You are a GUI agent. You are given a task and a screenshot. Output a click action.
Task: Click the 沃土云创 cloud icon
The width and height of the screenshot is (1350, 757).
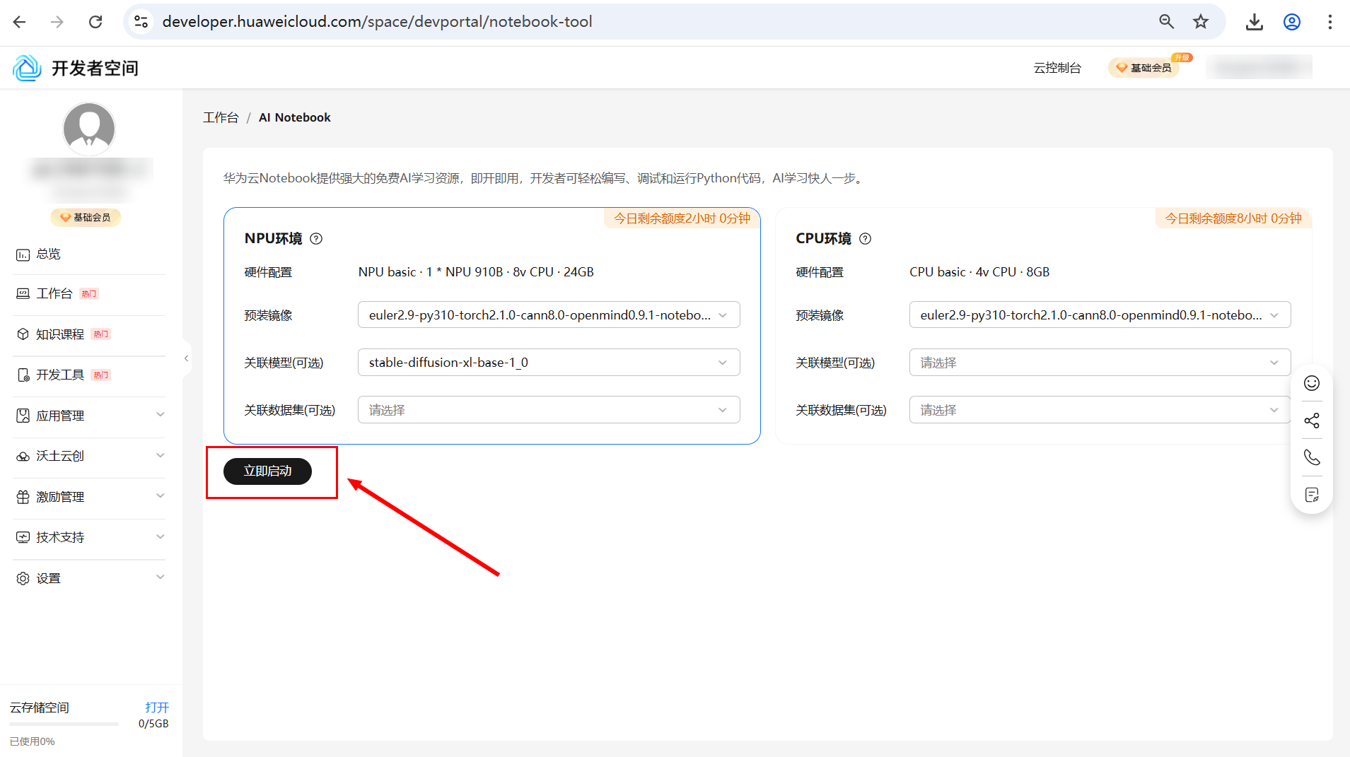pos(23,456)
